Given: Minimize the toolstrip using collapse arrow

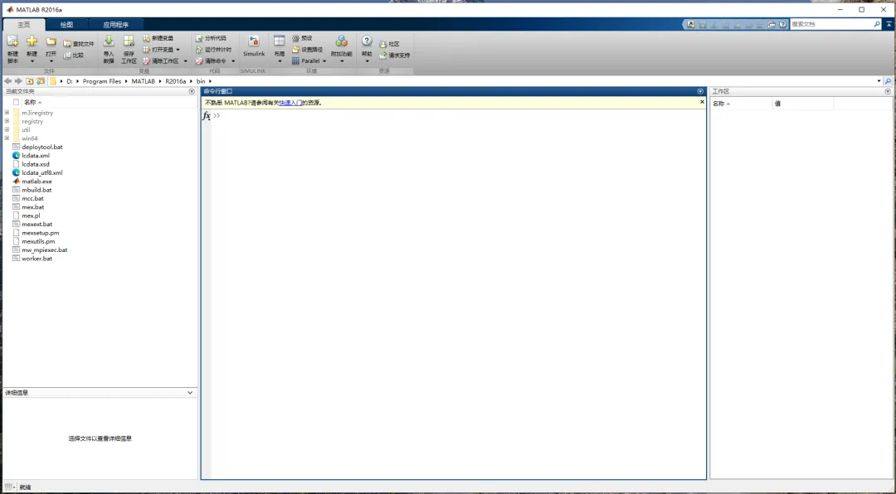Looking at the screenshot, I should click(889, 25).
